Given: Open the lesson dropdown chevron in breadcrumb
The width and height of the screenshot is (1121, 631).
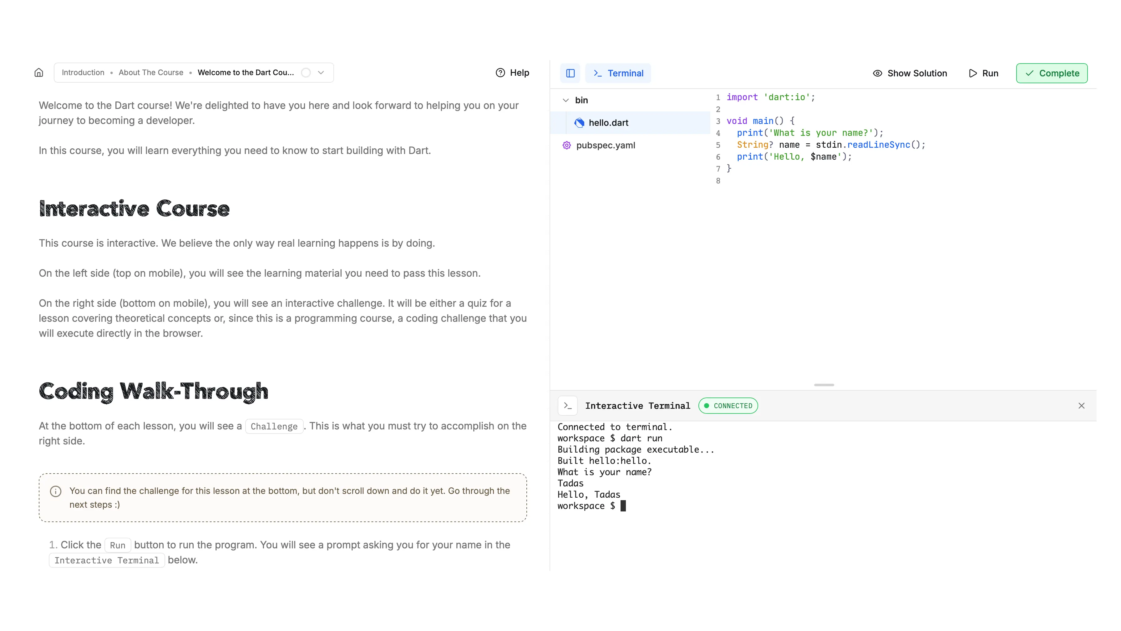Looking at the screenshot, I should click(x=321, y=73).
